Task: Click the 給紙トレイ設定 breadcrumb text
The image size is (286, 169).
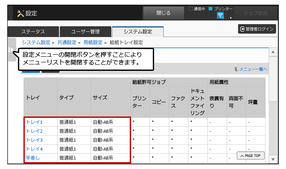Action: (126, 43)
